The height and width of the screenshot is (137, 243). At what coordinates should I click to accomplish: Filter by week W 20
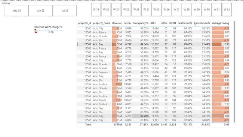pos(106,10)
